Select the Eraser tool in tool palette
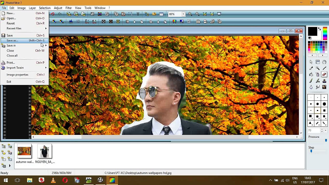Image resolution: width=329 pixels, height=185 pixels. point(324,75)
